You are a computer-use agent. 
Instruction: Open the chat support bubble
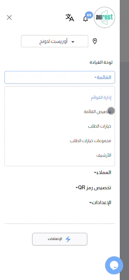click(114, 265)
